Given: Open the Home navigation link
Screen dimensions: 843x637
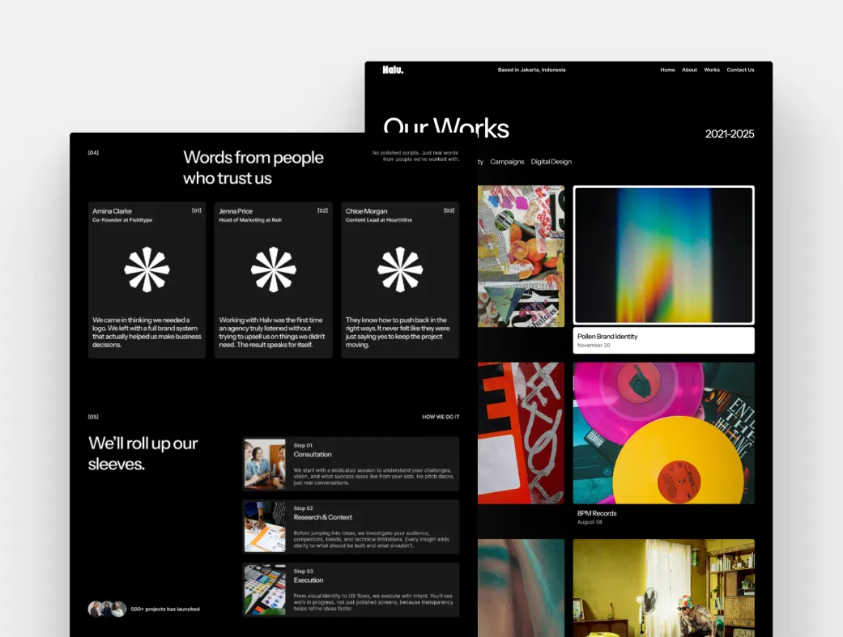Looking at the screenshot, I should [667, 70].
